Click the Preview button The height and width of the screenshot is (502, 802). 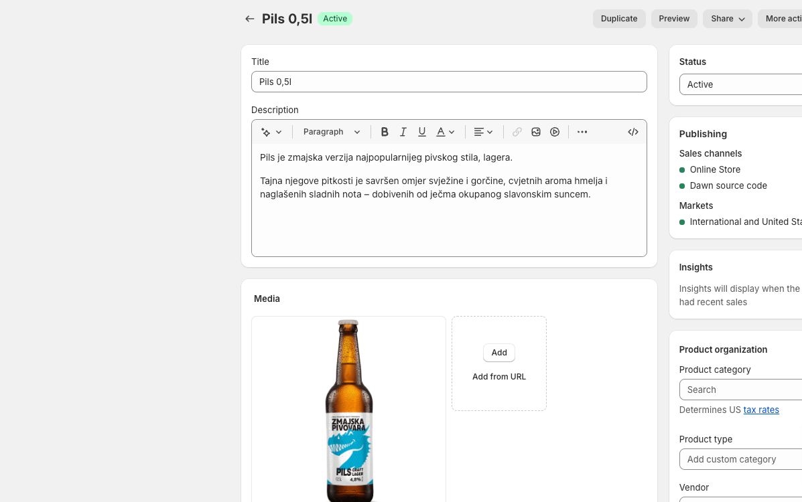coord(674,19)
